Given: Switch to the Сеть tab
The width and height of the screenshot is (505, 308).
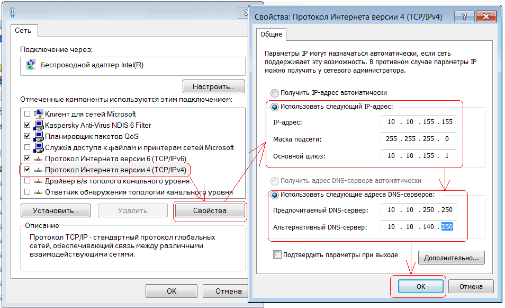Looking at the screenshot, I should point(23,31).
